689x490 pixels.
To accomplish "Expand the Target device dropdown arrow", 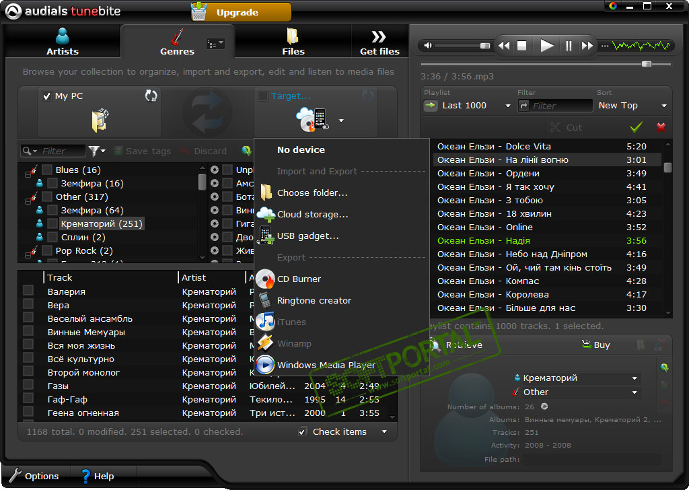I will pyautogui.click(x=341, y=120).
